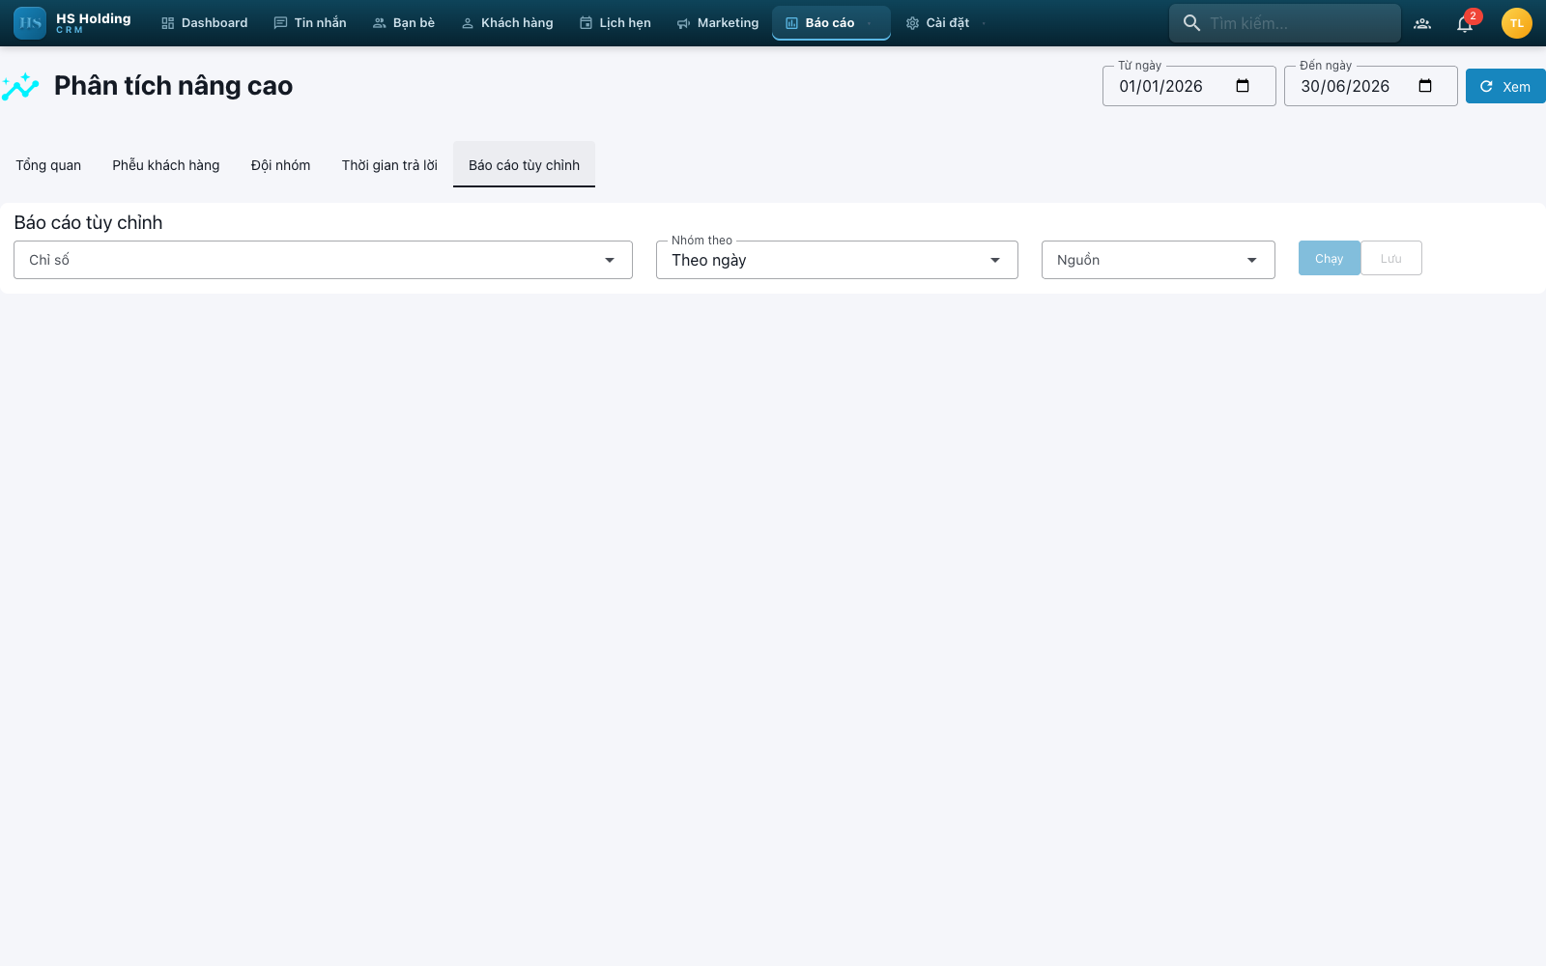This screenshot has width=1546, height=966.
Task: Click the Đến ngày date field
Action: 1370,86
